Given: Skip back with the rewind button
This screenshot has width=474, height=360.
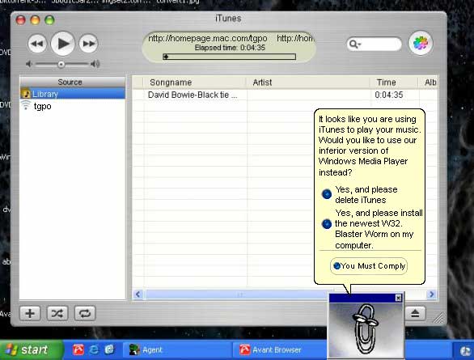Looking at the screenshot, I should point(37,44).
